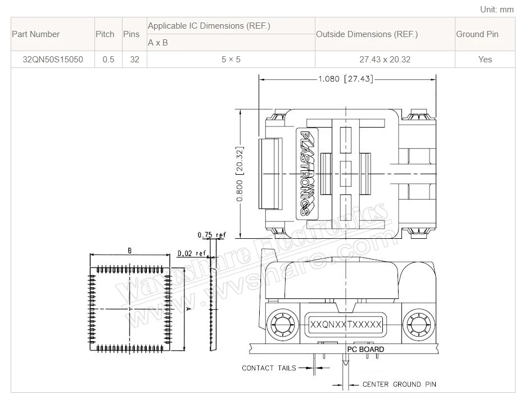Click the '0.02 ref' annotation
This screenshot has width=524, height=399.
192,253
